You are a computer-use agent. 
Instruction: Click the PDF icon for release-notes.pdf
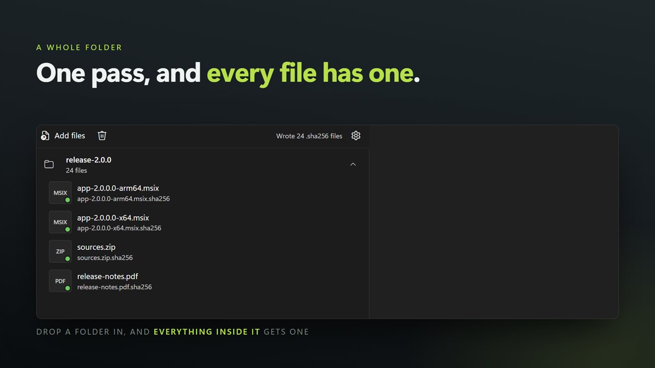(60, 281)
